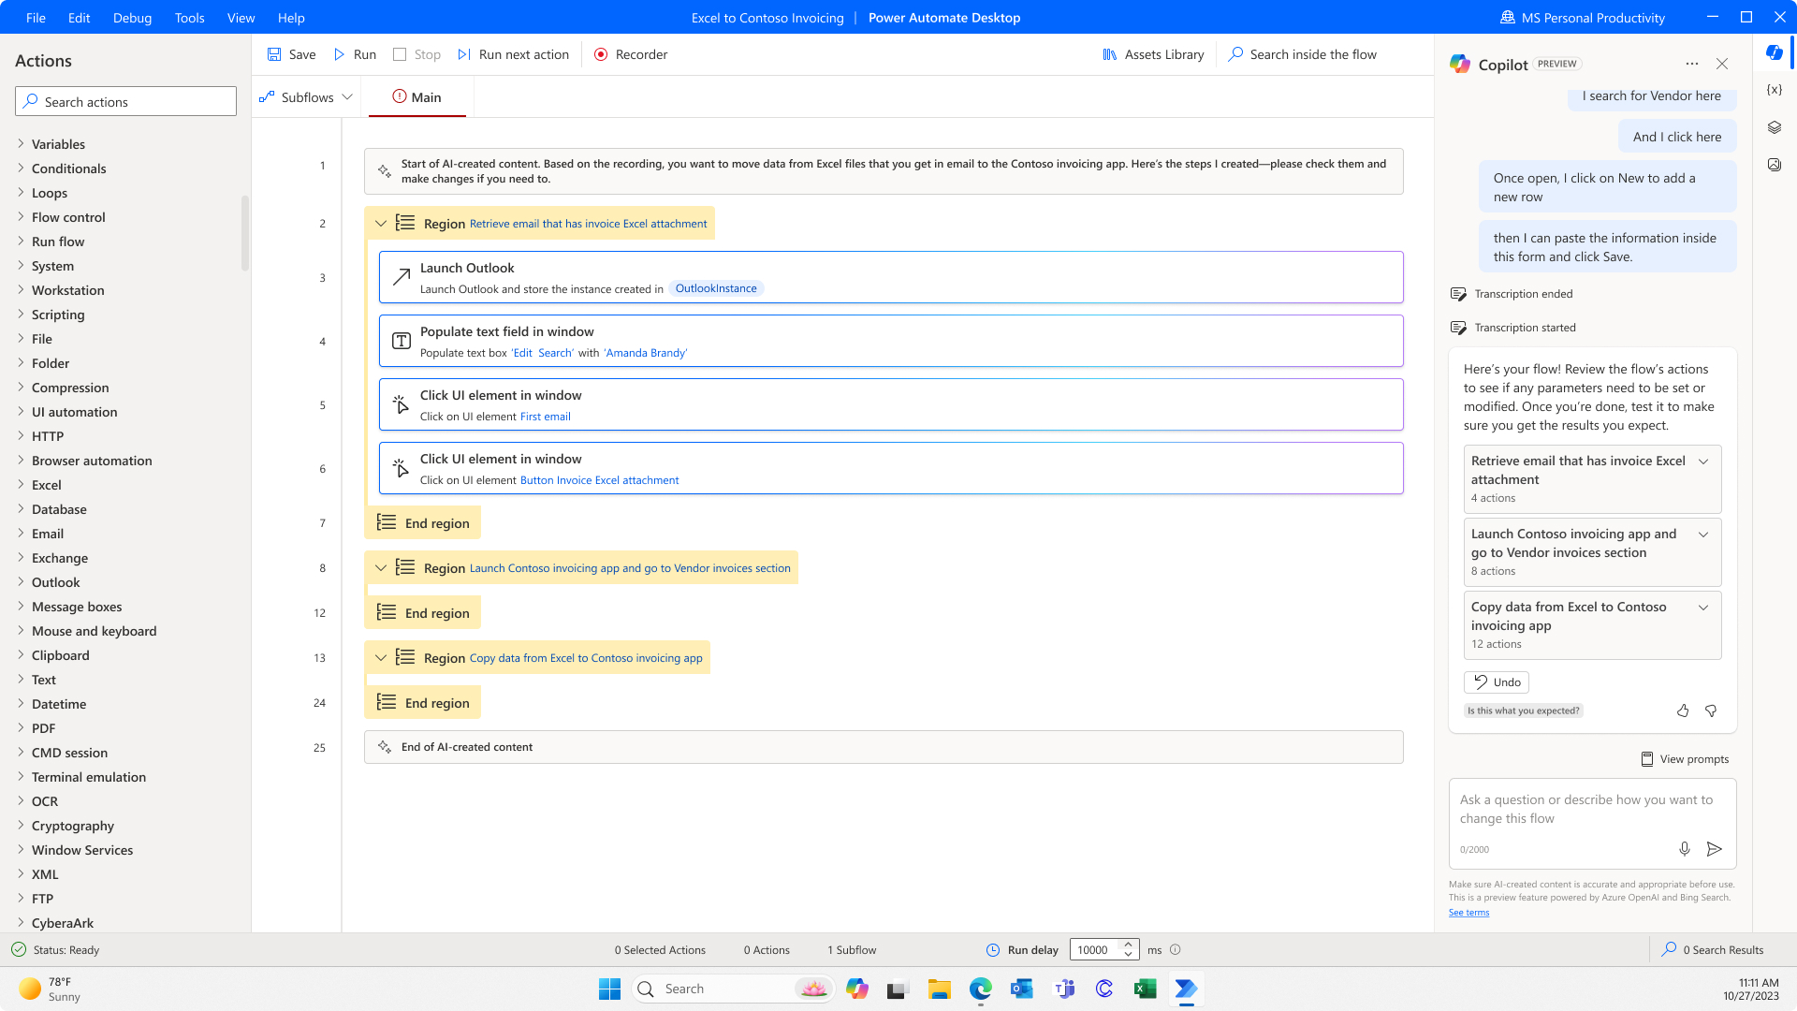Open Images icon in right sidebar
Image resolution: width=1797 pixels, height=1011 pixels.
pyautogui.click(x=1774, y=165)
